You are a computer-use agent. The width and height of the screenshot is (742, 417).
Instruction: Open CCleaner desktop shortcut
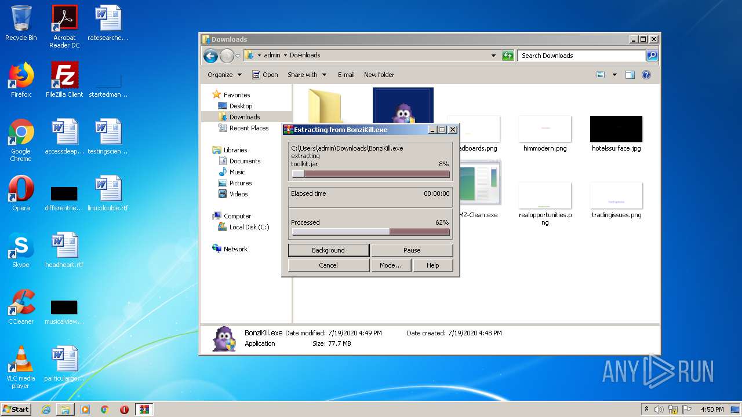pyautogui.click(x=21, y=307)
